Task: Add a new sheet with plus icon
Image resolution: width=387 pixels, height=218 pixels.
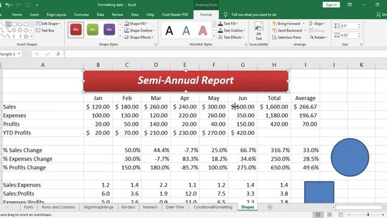Action: [x=270, y=207]
